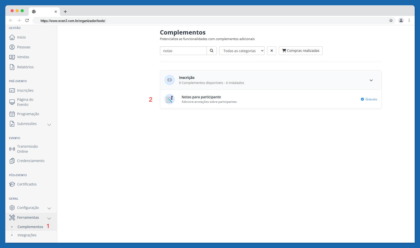Screen dimensions: 420x248
Task: Open the browser profile avatar icon
Action: pyautogui.click(x=401, y=20)
